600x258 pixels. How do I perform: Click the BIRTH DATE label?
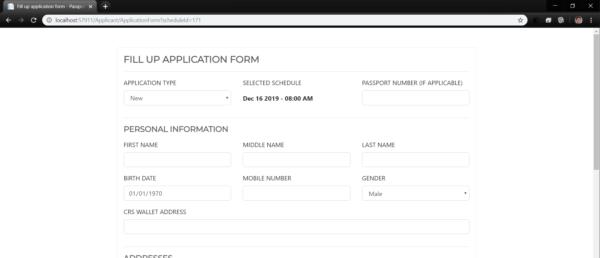coord(140,178)
